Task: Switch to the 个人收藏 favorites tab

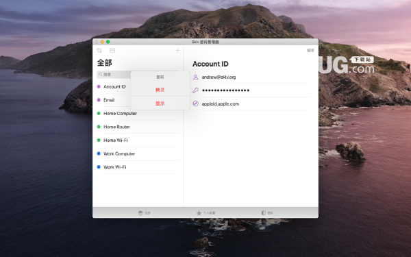Action: [206, 213]
